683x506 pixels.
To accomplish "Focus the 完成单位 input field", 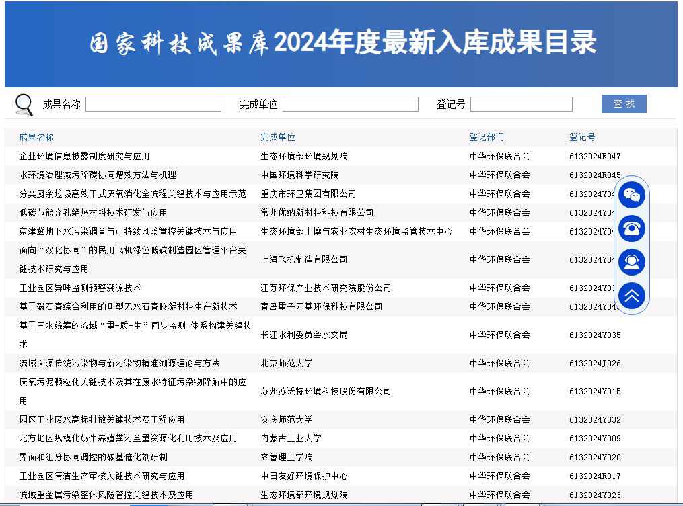I will pos(350,104).
